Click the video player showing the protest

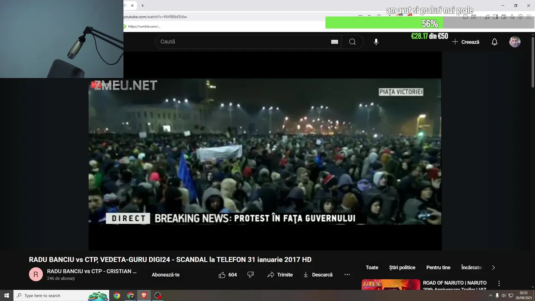click(x=265, y=151)
